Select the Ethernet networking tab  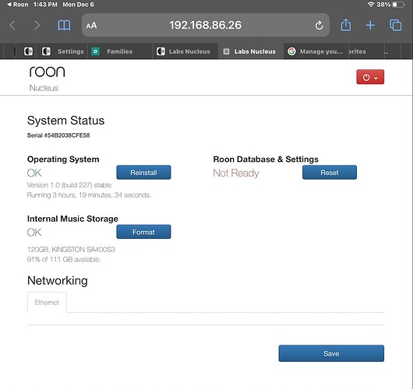tap(47, 303)
